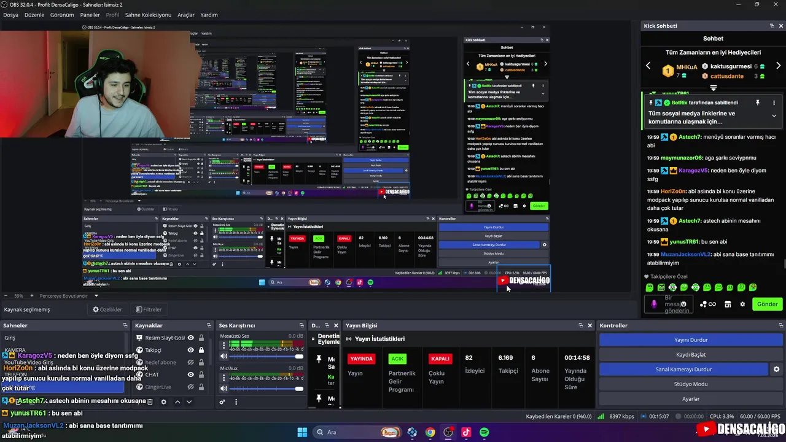This screenshot has height=442, width=786.
Task: Open advanced audio properties gears icon
Action: tap(222, 402)
